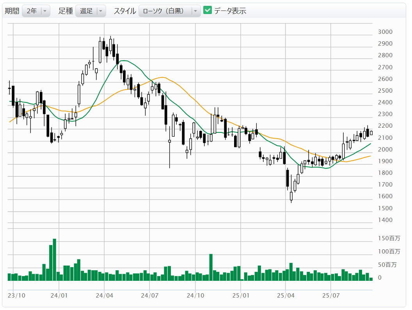Click the 25/07 date label on the x-axis

(330, 295)
